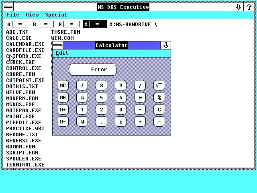
Task: Select drive A icon
Action: point(20,24)
